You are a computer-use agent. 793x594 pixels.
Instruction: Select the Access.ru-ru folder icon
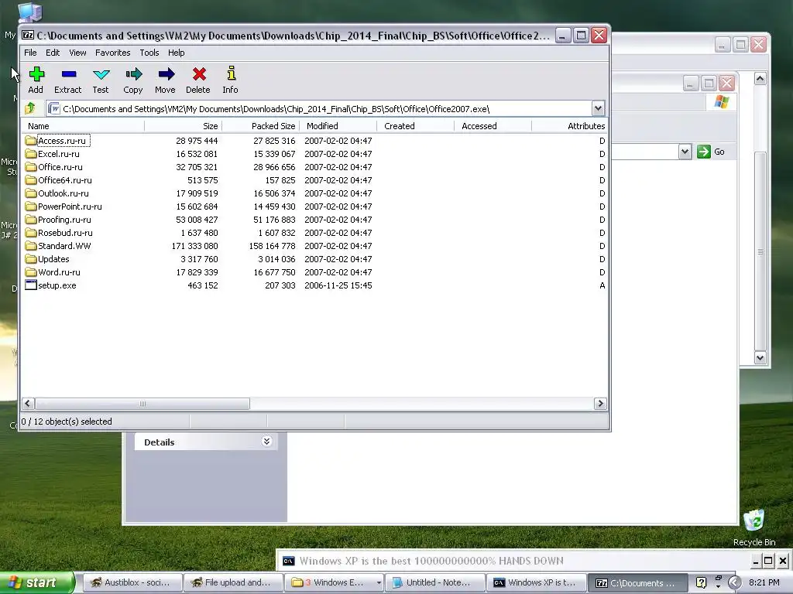31,141
